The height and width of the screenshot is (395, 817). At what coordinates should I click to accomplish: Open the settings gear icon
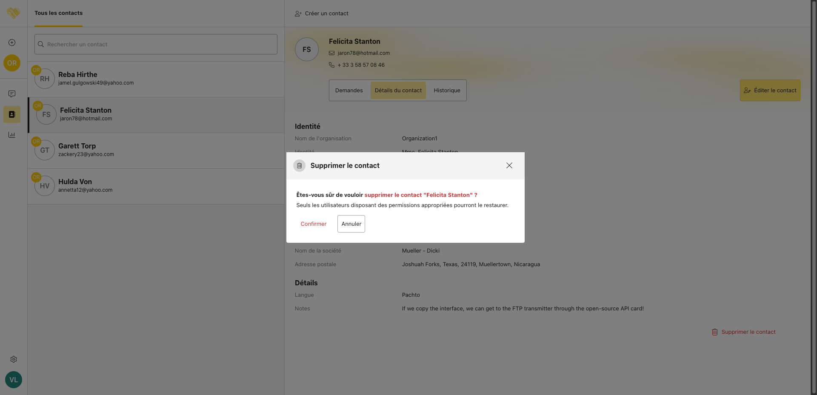pos(14,359)
